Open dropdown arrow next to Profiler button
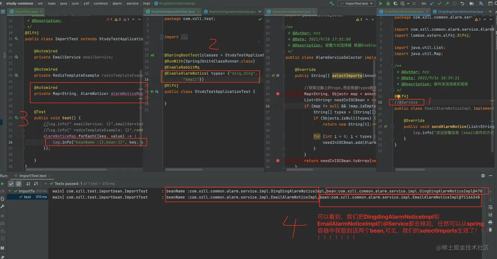497x259 pixels. pos(408,3)
